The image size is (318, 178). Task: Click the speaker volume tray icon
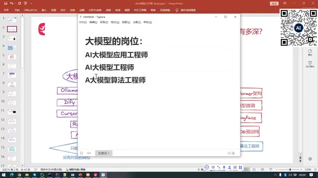pyautogui.click(x=290, y=175)
